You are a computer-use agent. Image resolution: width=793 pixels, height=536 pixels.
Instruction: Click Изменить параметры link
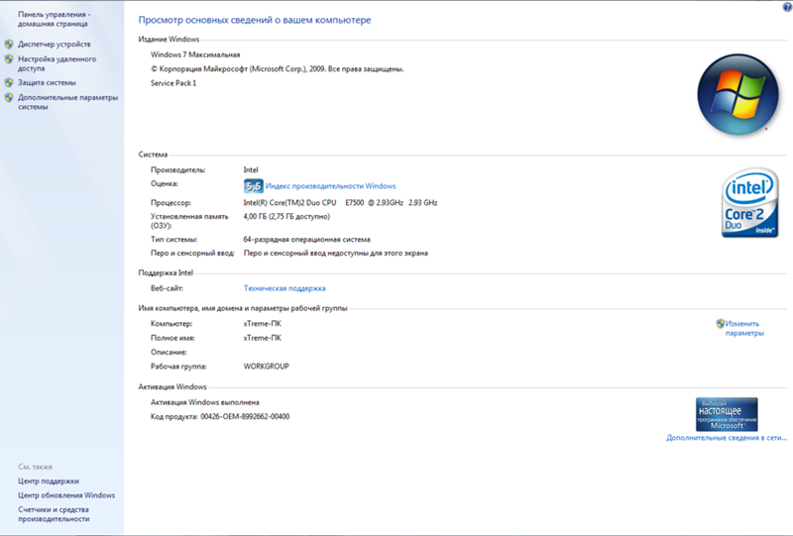coord(744,328)
